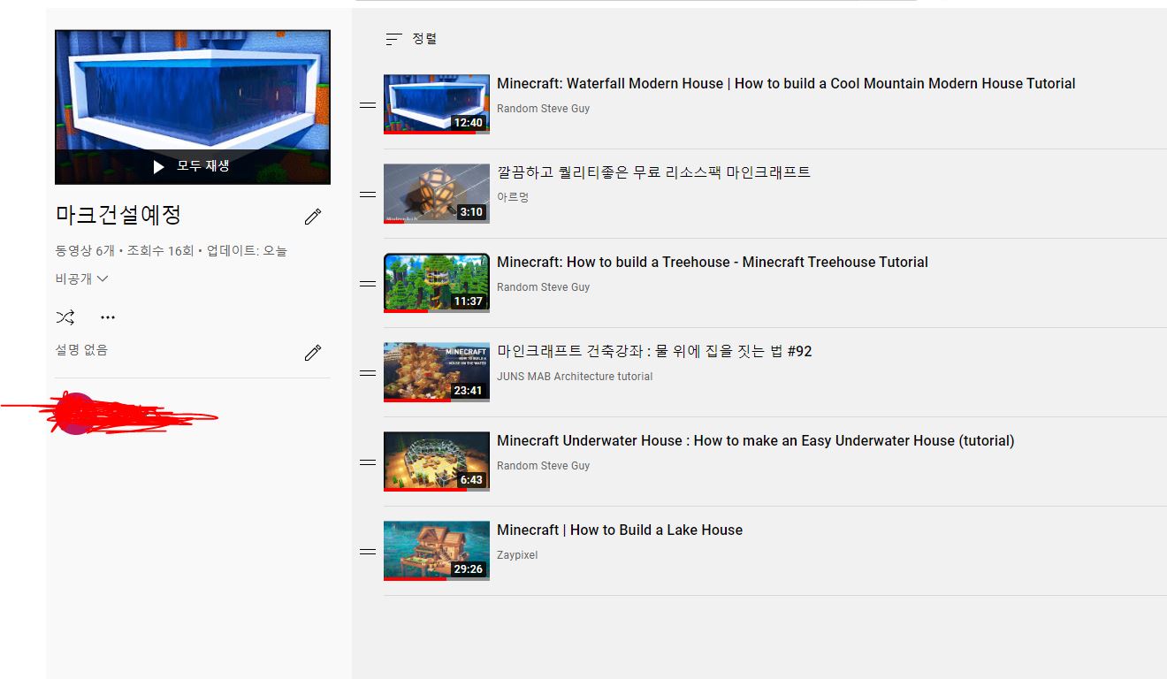This screenshot has height=679, width=1167.
Task: Open the three-dot more options menu
Action: [108, 317]
